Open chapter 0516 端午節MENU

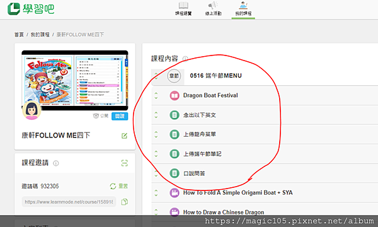215,76
